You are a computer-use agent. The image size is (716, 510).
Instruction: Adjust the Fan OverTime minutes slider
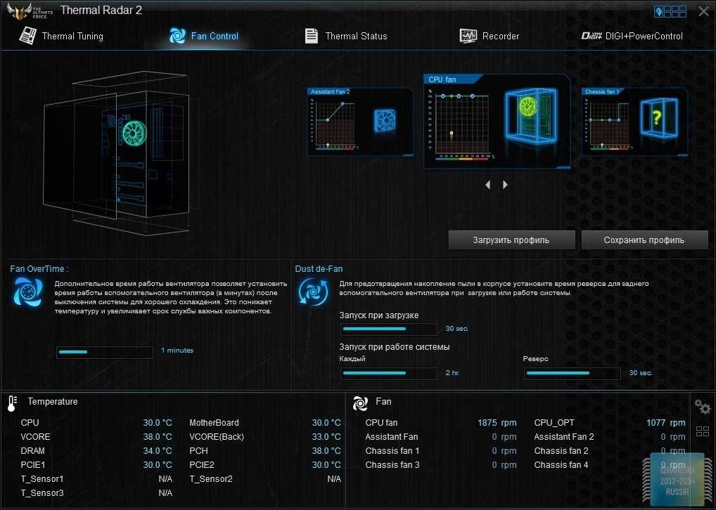pos(104,352)
